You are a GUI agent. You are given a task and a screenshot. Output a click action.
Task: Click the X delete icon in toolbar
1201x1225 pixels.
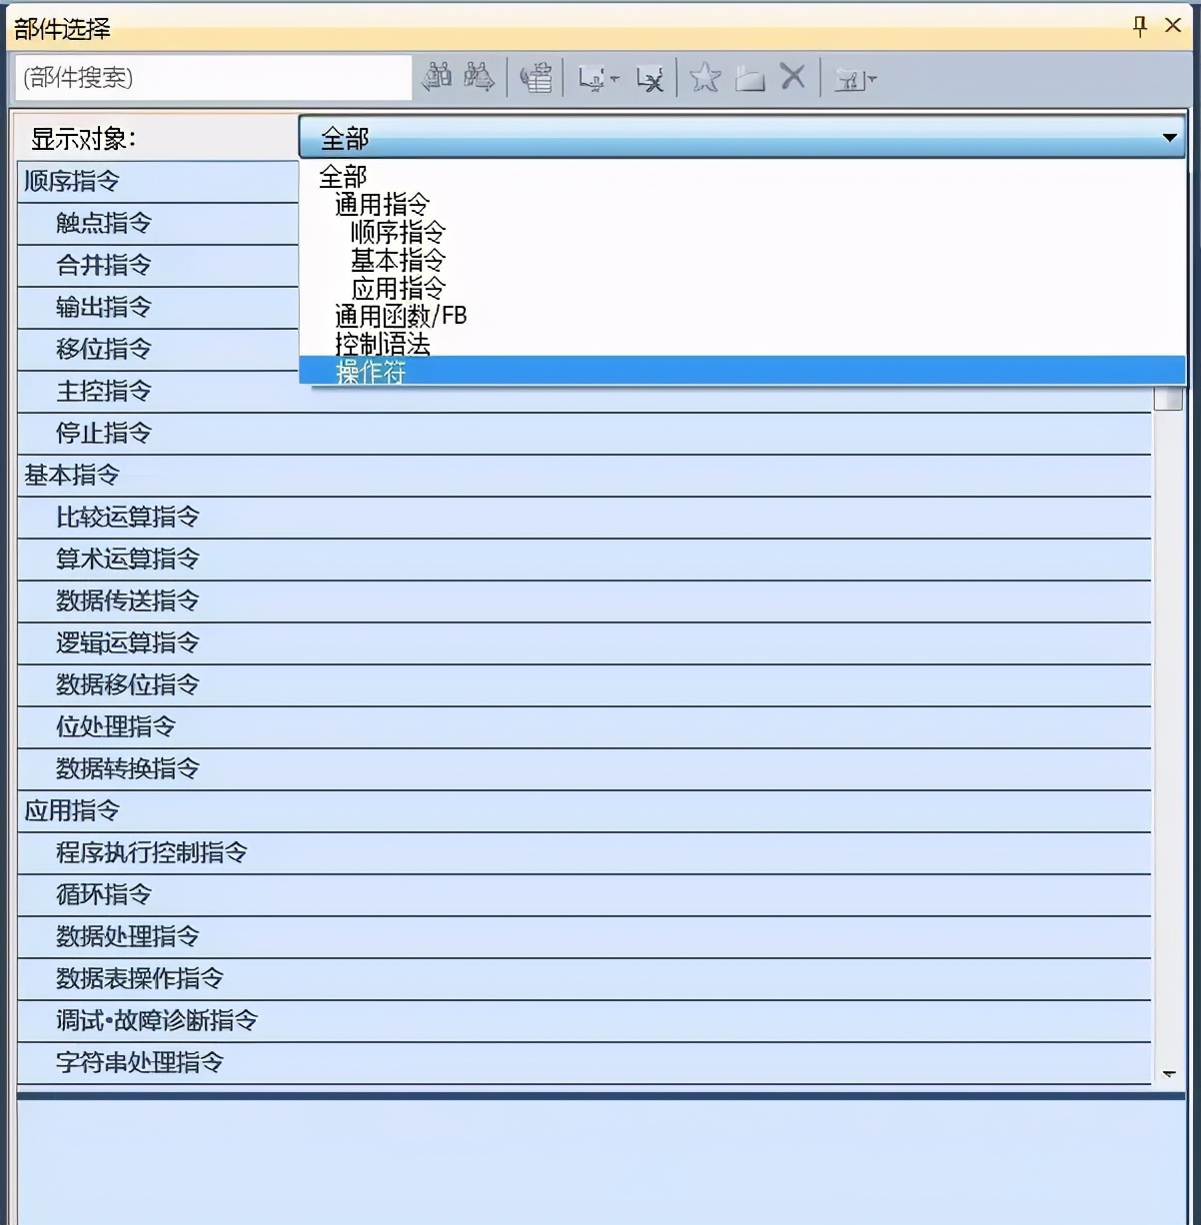(x=792, y=77)
